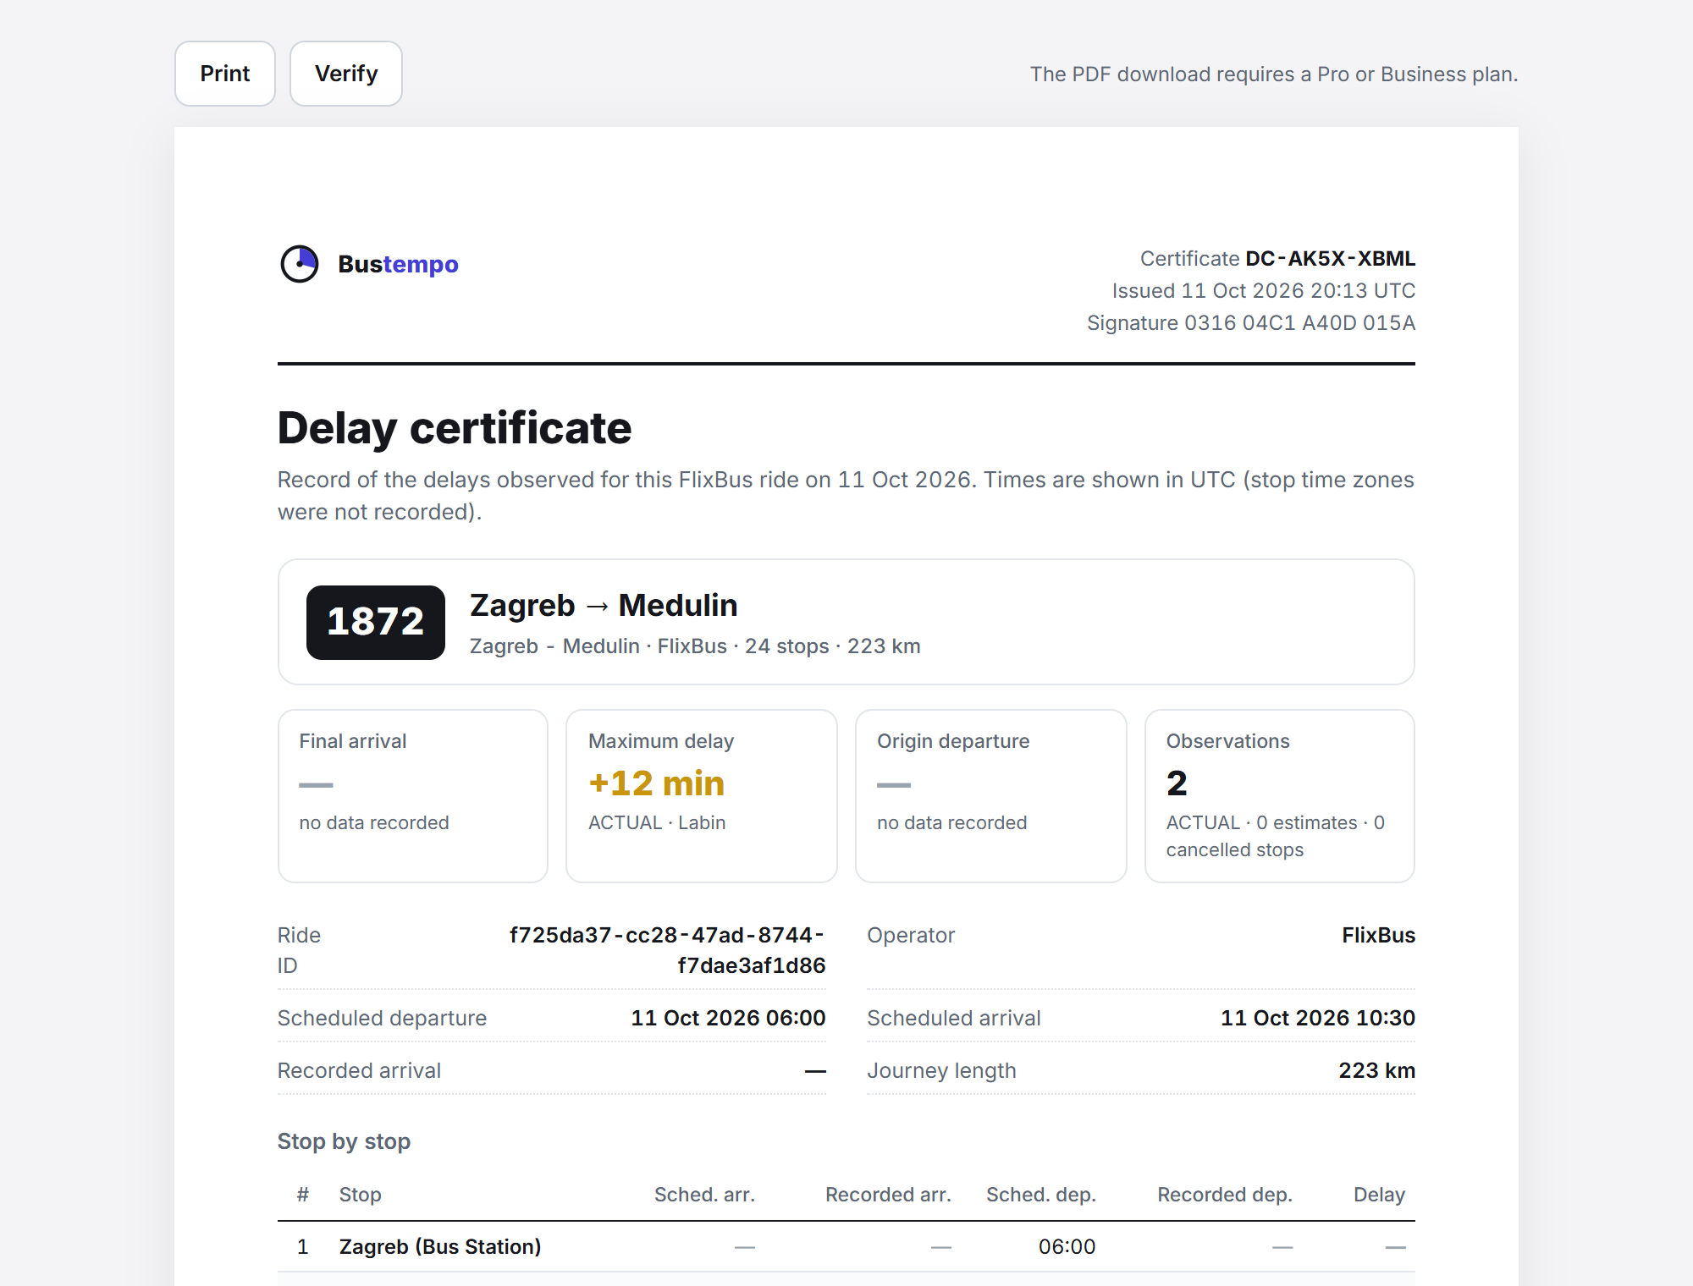This screenshot has height=1286, width=1693.
Task: Click the Recorded arr. column header
Action: click(888, 1195)
